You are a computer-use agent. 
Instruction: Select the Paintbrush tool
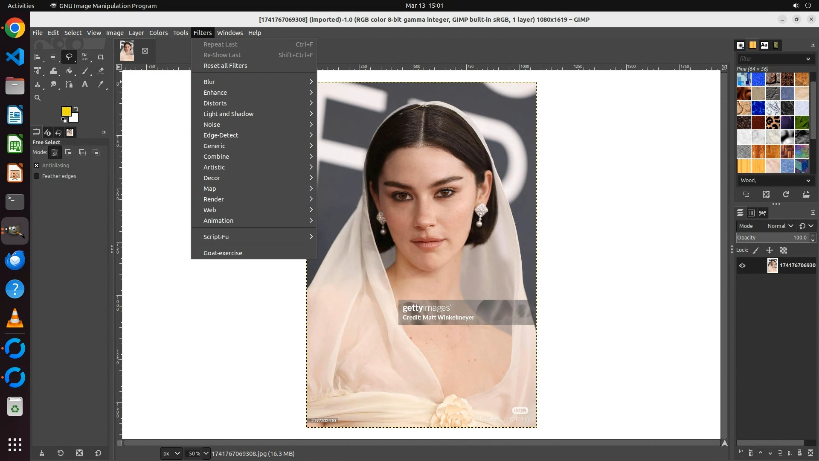coord(85,71)
